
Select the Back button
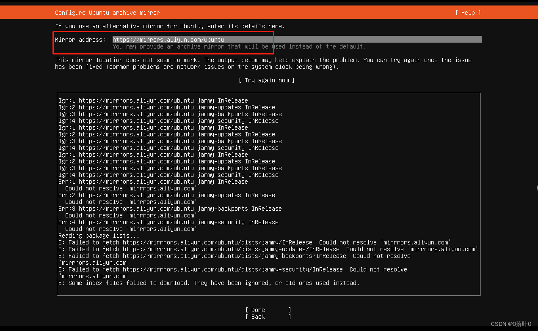pos(268,317)
